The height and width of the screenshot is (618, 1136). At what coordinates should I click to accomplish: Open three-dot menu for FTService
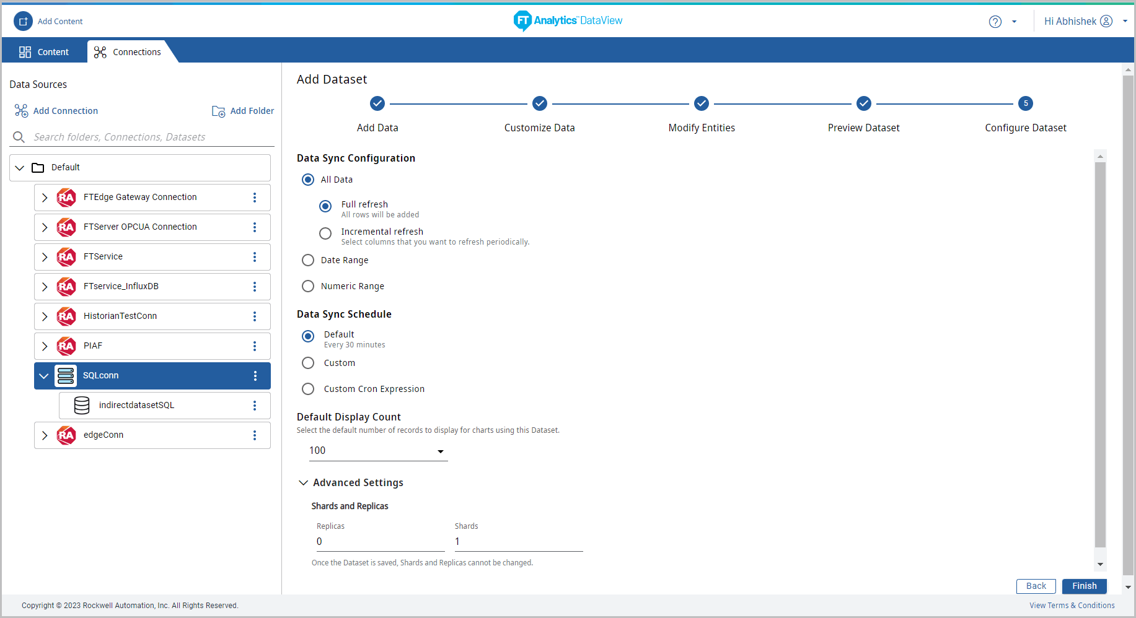point(255,257)
